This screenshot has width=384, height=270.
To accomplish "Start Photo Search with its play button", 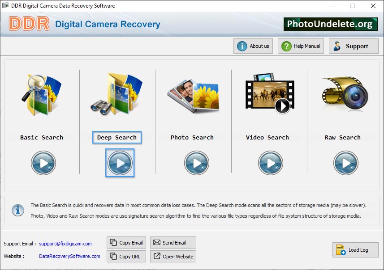I will tap(196, 163).
